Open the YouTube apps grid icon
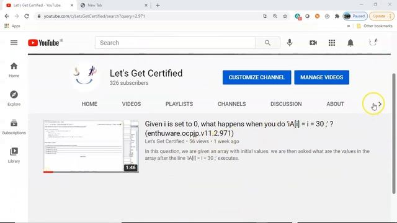 [332, 43]
